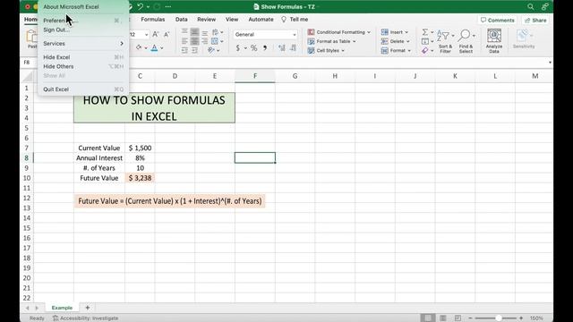Add a new sheet with plus button
This screenshot has width=573, height=322.
click(x=88, y=308)
